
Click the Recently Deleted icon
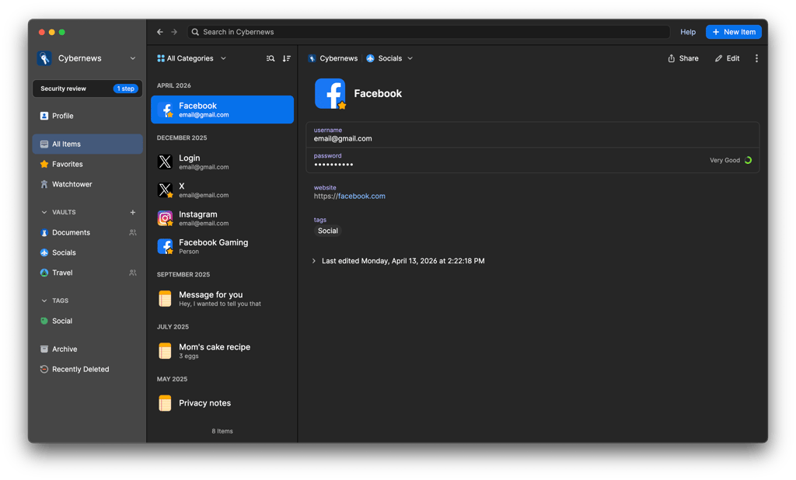(x=44, y=370)
